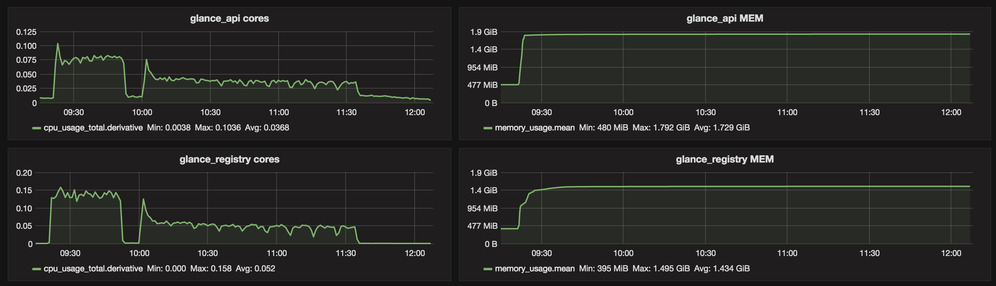
Task: Click the Max: 0.158 value in glance_registry cores
Action: (x=211, y=269)
